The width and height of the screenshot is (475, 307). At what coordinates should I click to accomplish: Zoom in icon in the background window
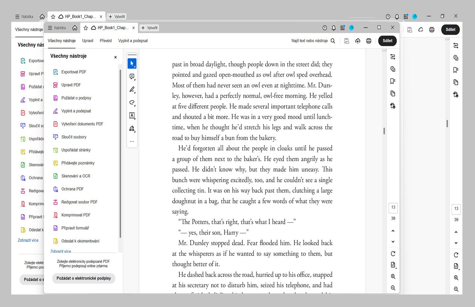tap(456, 278)
